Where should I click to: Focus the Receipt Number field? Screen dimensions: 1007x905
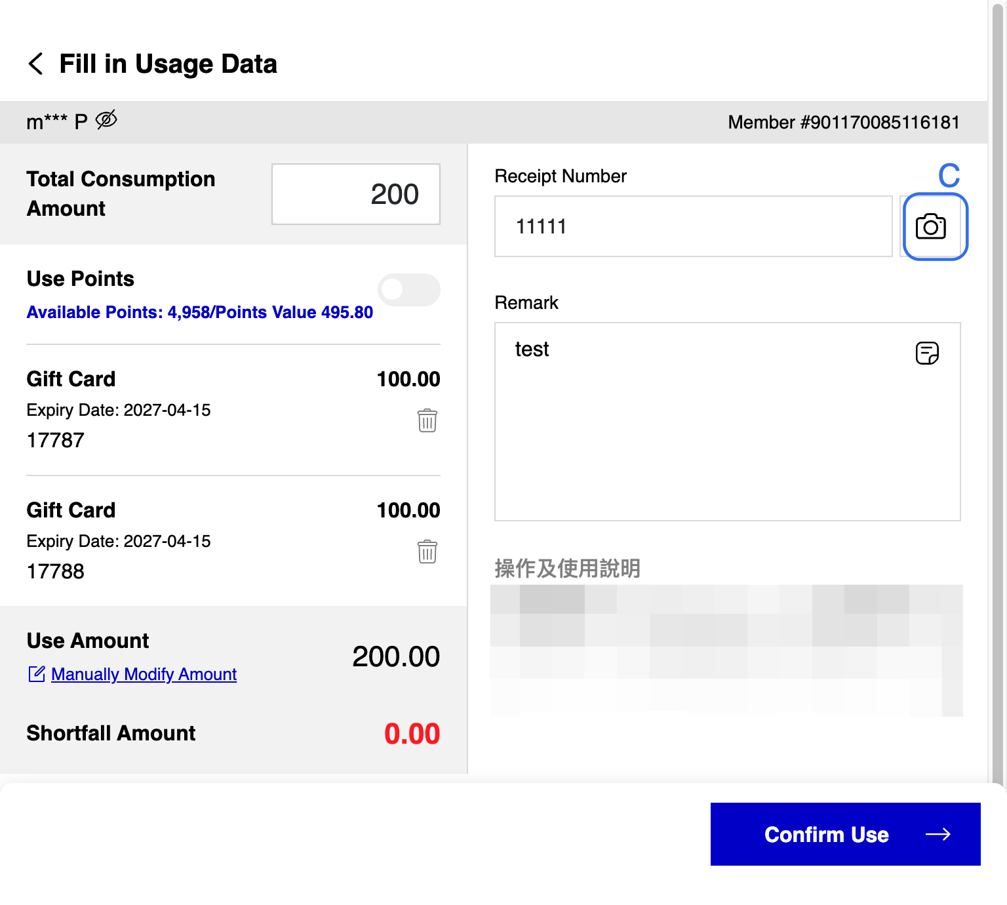694,226
